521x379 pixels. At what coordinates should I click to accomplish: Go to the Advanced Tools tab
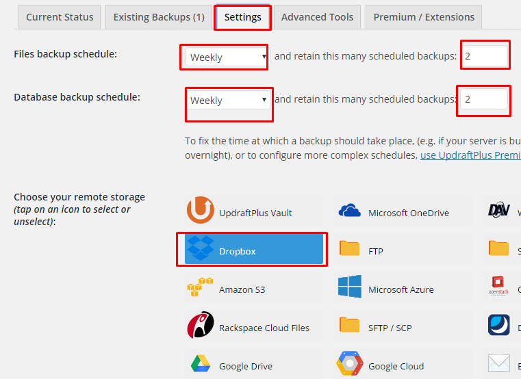point(317,17)
